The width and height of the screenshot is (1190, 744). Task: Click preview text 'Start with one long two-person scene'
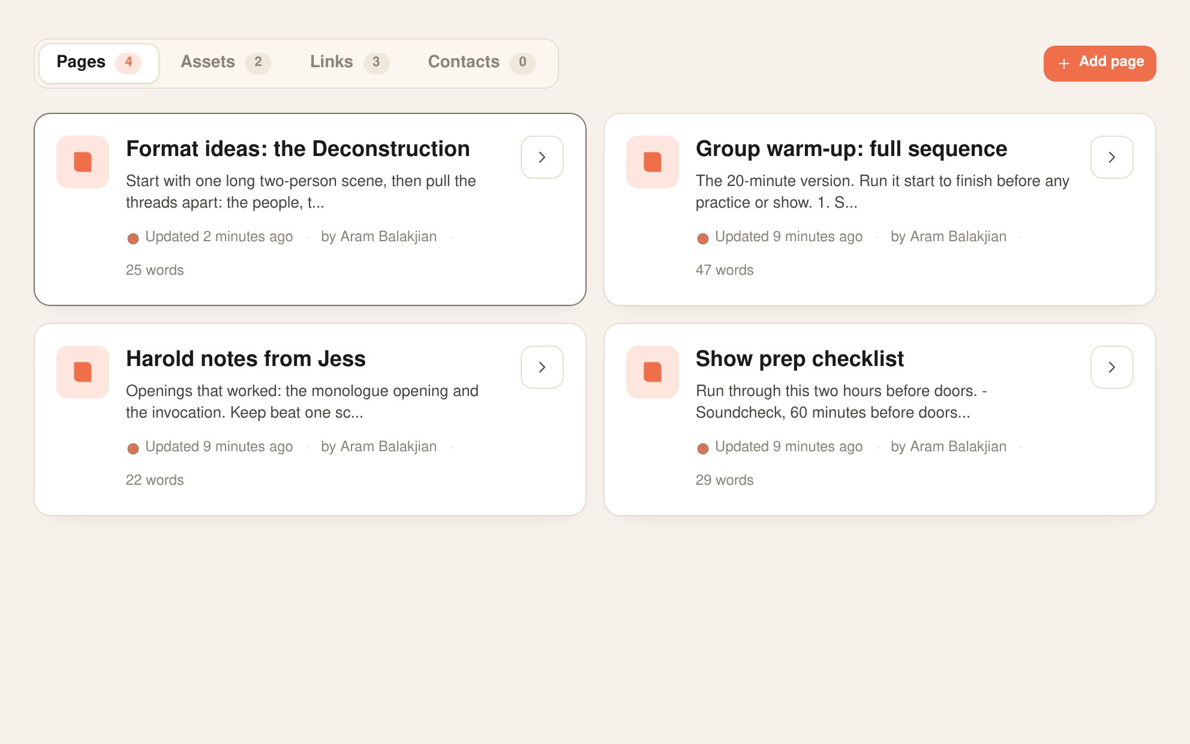(x=301, y=191)
